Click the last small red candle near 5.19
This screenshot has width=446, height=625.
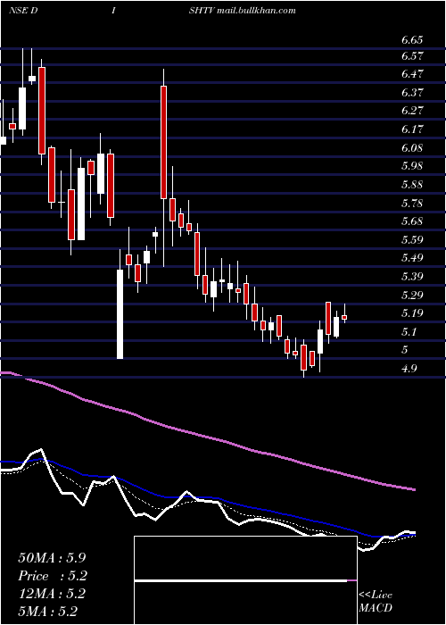pos(344,317)
